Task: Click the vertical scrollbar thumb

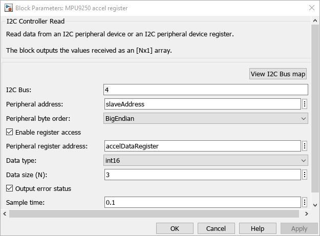Action: click(315, 109)
